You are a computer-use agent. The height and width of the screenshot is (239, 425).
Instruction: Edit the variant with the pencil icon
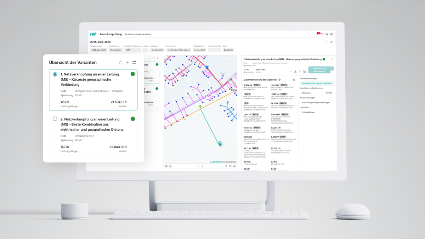[300, 71]
